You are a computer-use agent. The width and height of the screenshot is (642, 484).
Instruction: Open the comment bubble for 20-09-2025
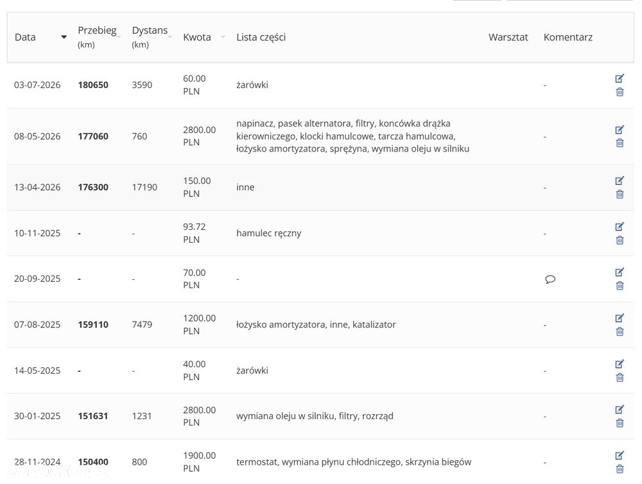(550, 279)
